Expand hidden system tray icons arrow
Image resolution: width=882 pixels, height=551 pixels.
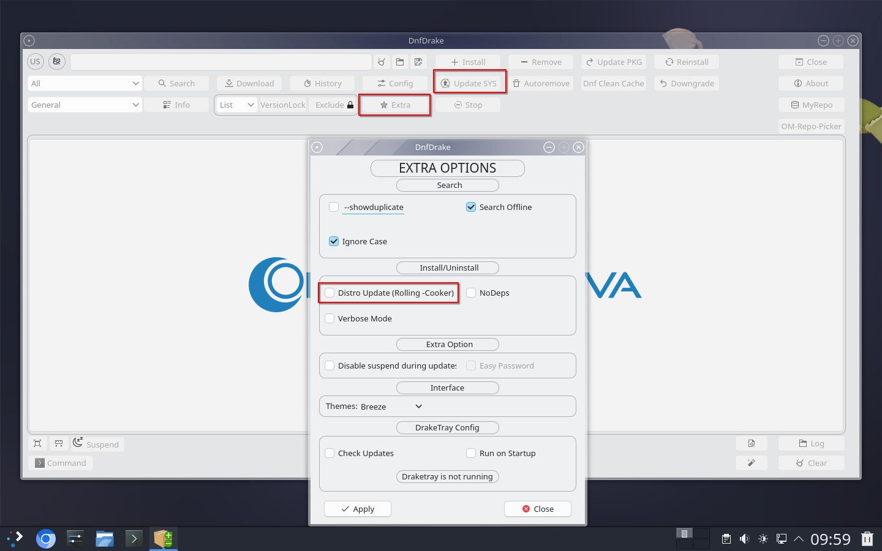[x=799, y=539]
